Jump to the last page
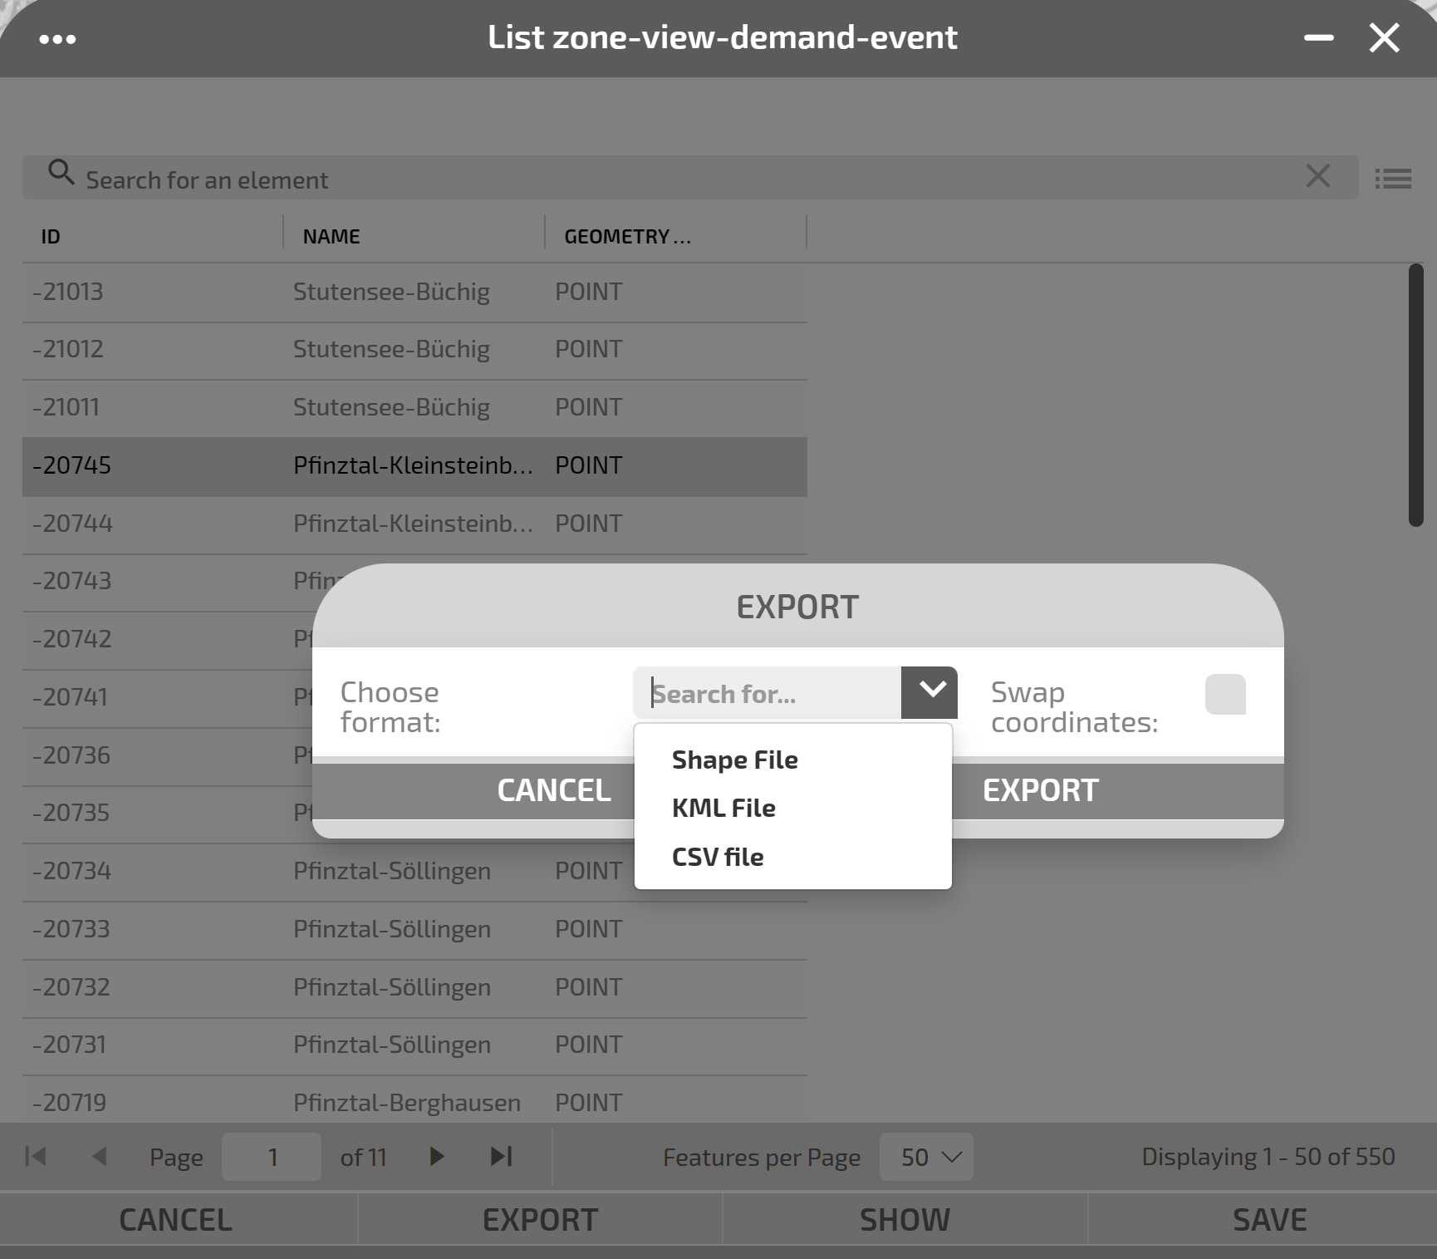Viewport: 1437px width, 1259px height. tap(501, 1156)
